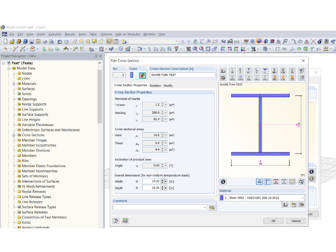Select the orange REC timber section type
Image resolution: width=336 pixels, height=252 pixels.
pyautogui.click(x=275, y=78)
